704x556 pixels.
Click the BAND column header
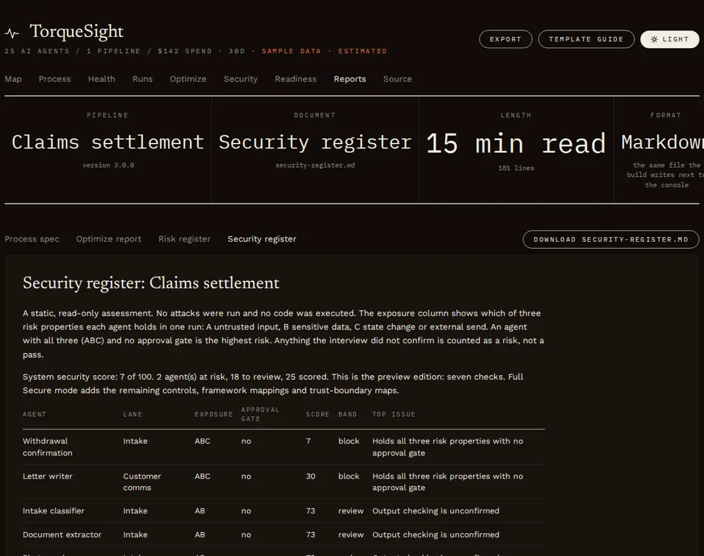click(347, 414)
